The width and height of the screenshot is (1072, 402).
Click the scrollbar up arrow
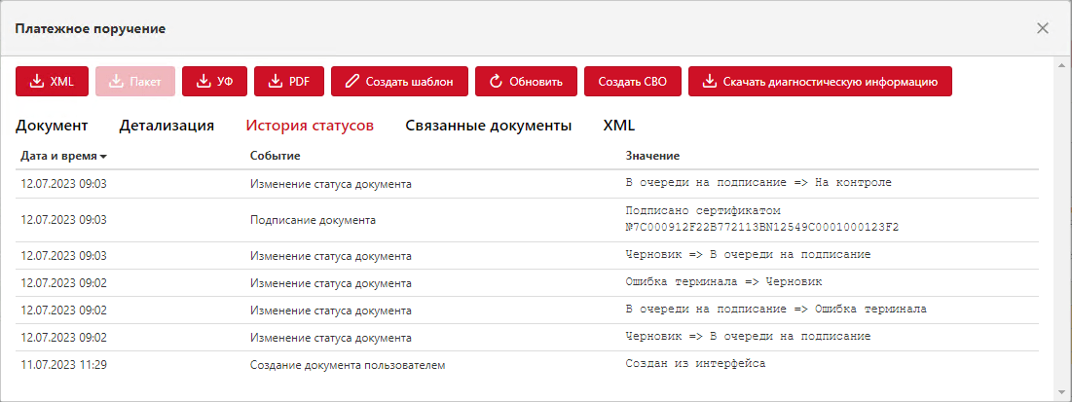(x=1061, y=63)
